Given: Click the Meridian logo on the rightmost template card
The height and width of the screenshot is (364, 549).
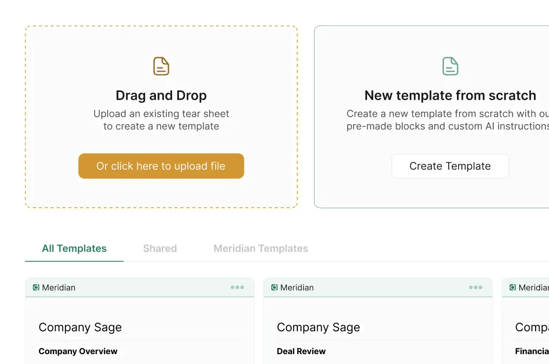Looking at the screenshot, I should point(512,287).
